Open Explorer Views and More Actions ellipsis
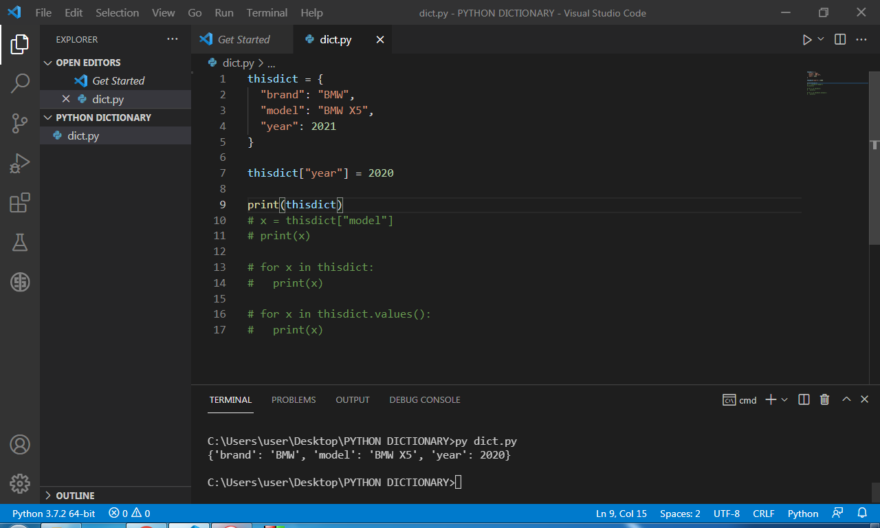 click(173, 39)
